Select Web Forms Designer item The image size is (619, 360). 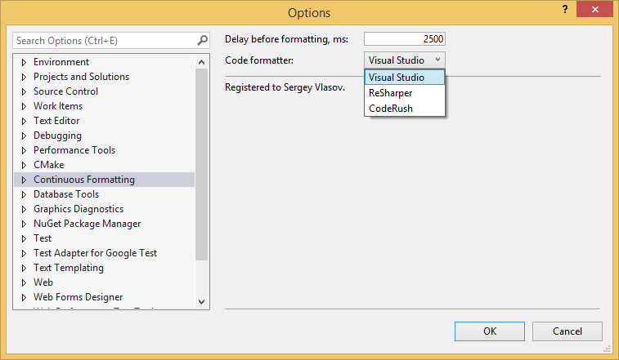tap(78, 297)
